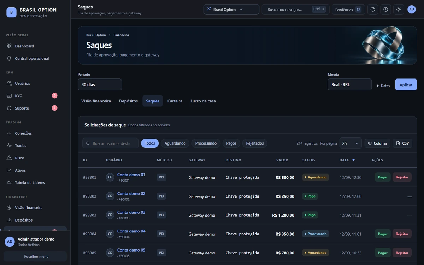The image size is (424, 265).
Task: Open the Brasil Option brand selector
Action: coord(231,10)
